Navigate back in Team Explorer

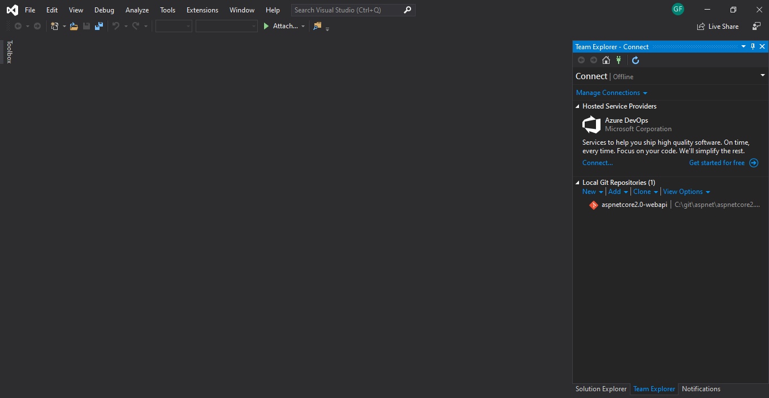tap(581, 60)
